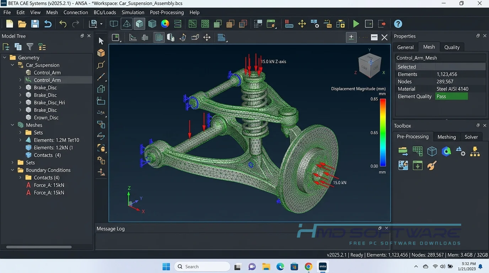Click the displacement magnitude color legend bar
This screenshot has height=273, width=489.
click(x=383, y=133)
